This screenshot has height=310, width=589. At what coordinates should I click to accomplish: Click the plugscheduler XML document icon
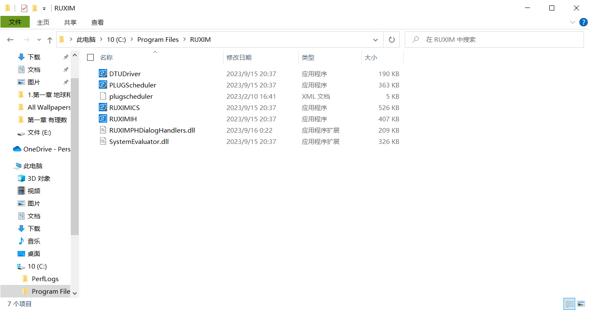pos(103,96)
